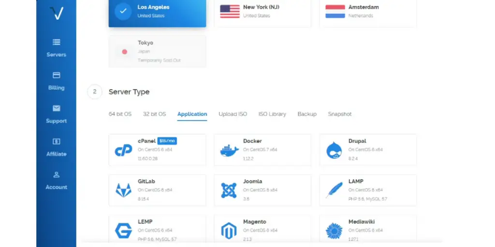Click the cPanel logo icon
Screen dimensions: 495x247
tap(123, 151)
